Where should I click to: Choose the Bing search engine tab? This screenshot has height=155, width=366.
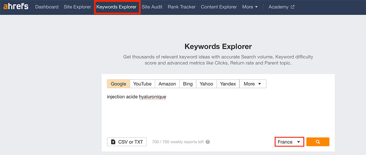coord(188,84)
